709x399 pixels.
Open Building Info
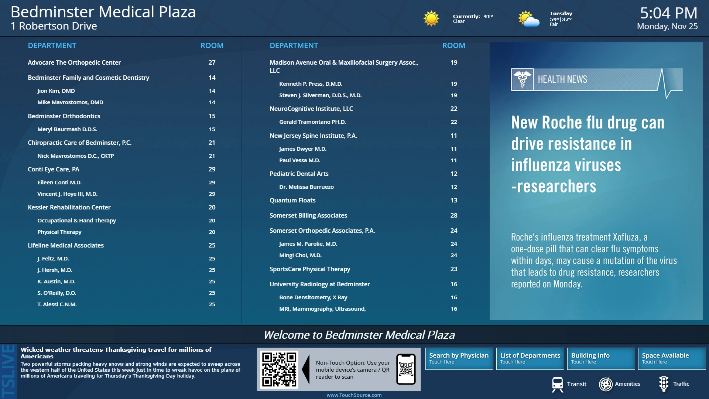click(x=601, y=358)
